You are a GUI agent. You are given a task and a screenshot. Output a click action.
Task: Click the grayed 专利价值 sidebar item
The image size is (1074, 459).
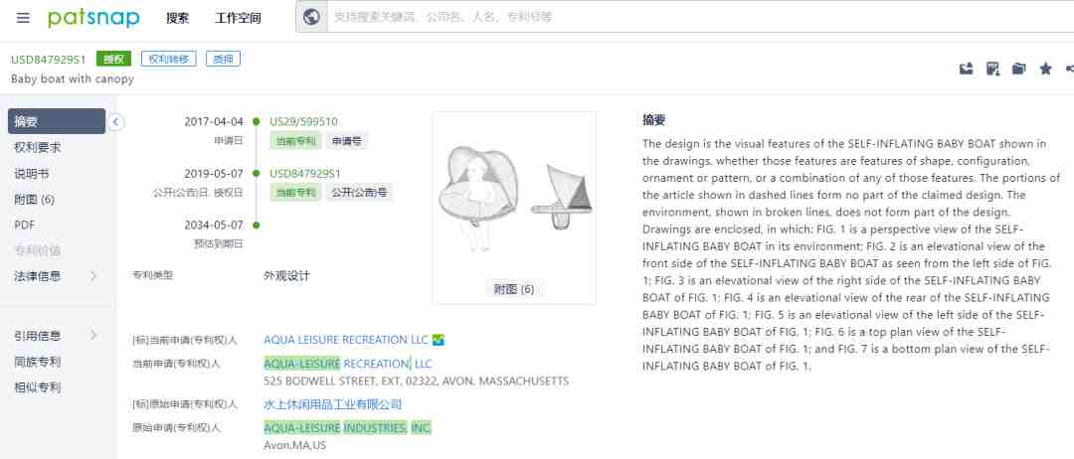(x=38, y=250)
